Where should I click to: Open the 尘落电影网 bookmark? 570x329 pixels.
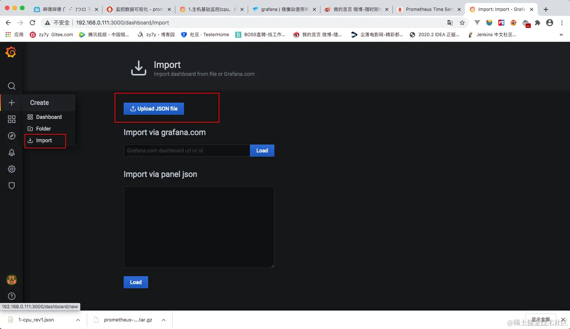pos(377,35)
